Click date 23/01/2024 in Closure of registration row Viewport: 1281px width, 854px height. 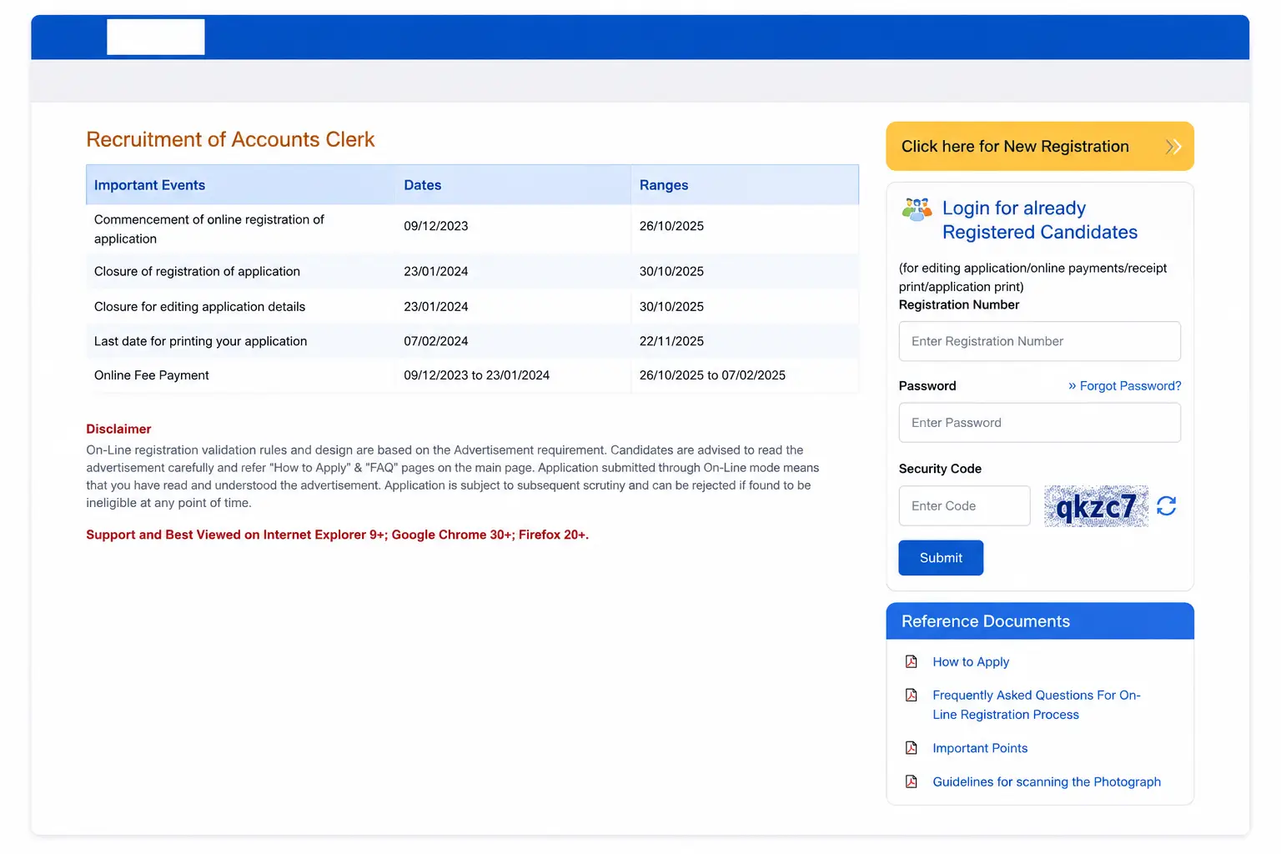[436, 271]
